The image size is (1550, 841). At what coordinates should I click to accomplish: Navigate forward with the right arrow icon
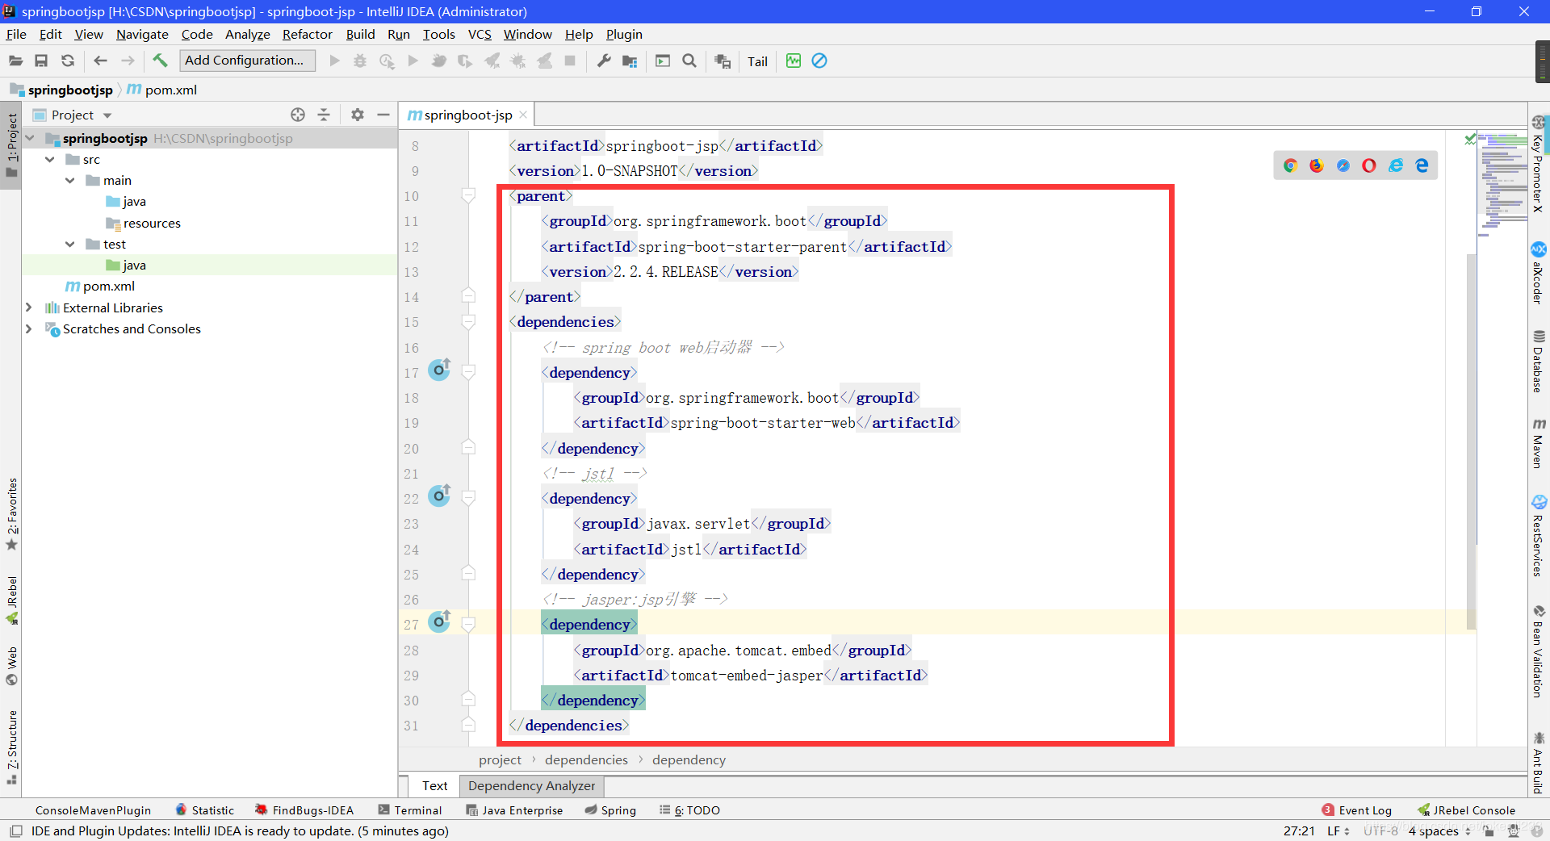[x=128, y=61]
